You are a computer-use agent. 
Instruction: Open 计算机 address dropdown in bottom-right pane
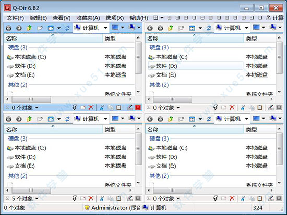(247, 119)
